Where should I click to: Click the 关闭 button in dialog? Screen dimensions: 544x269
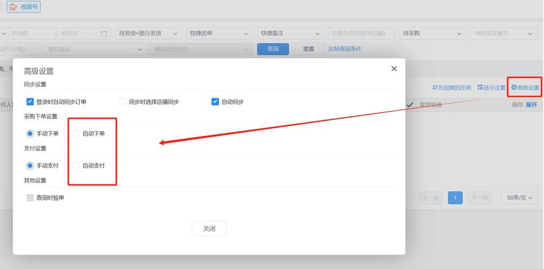click(209, 229)
